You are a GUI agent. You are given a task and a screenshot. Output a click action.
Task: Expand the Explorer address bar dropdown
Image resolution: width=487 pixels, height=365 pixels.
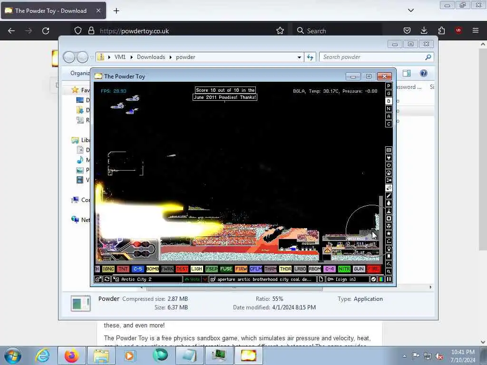pyautogui.click(x=299, y=57)
